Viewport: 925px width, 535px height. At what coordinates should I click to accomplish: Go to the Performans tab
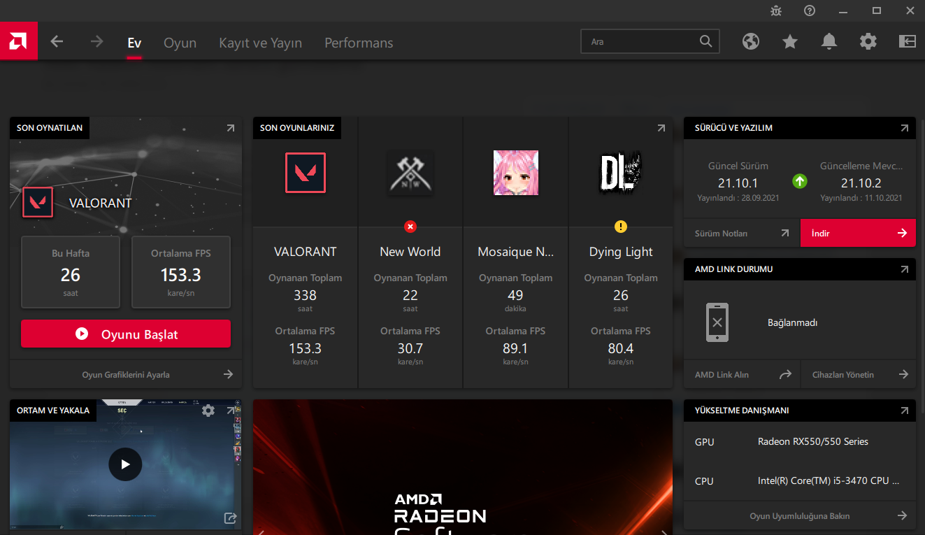[x=359, y=43]
